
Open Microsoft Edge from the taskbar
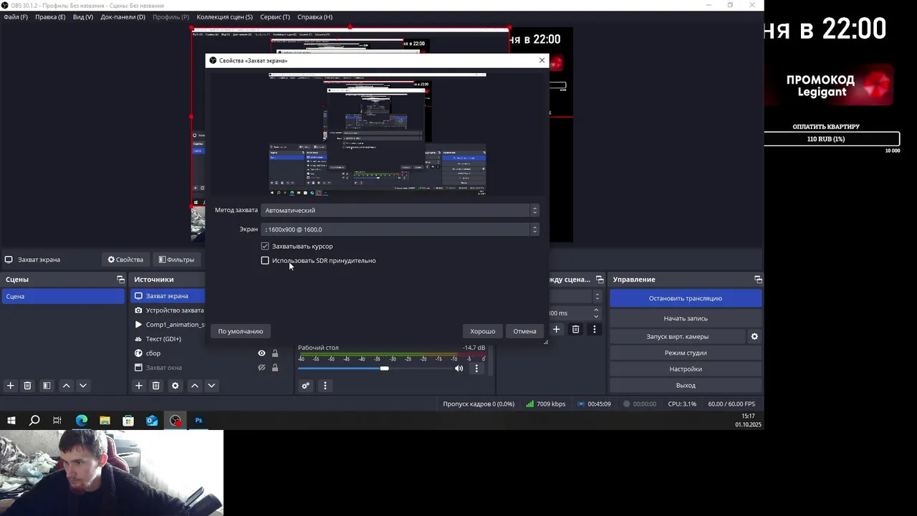[x=81, y=421]
